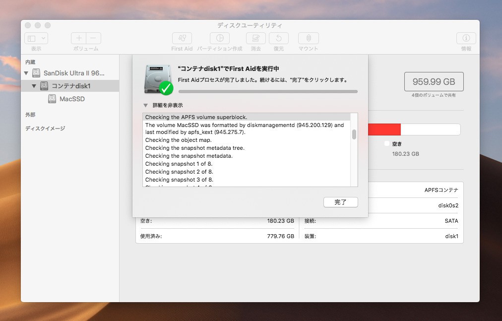502x321 pixels.
Task: Click the ディスクイメージ sidebar header
Action: 45,128
